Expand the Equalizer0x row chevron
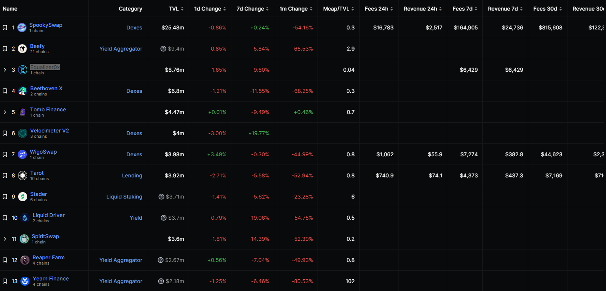606x291 pixels. click(5, 70)
